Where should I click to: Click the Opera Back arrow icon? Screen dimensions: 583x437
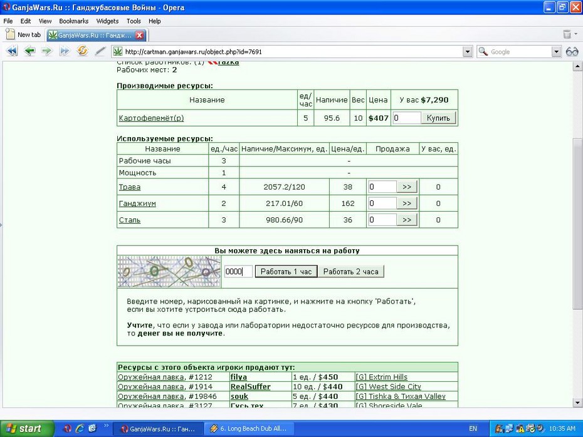[x=29, y=51]
